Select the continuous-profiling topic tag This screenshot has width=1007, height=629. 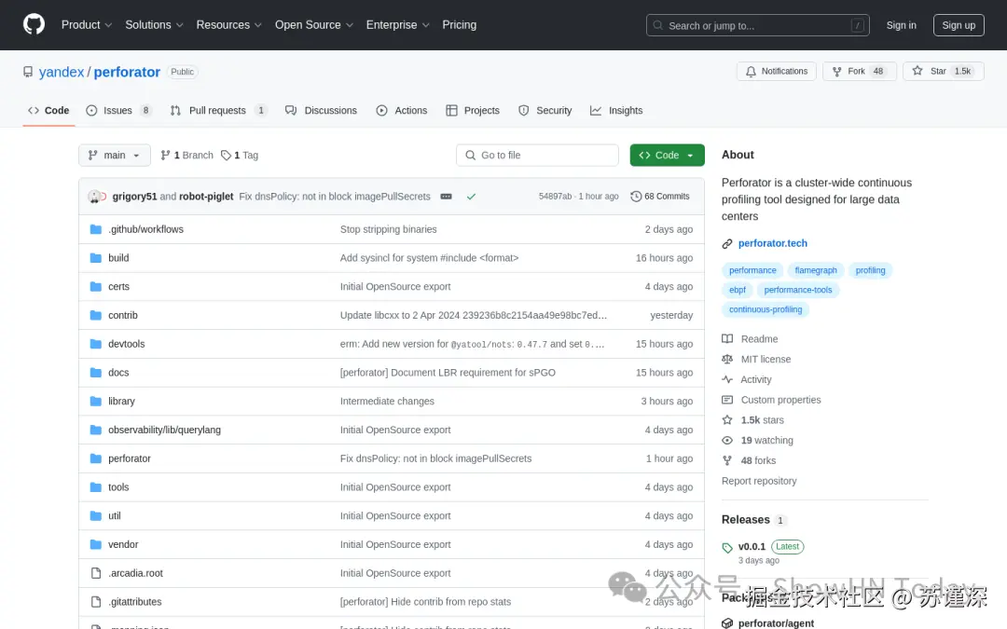click(766, 309)
